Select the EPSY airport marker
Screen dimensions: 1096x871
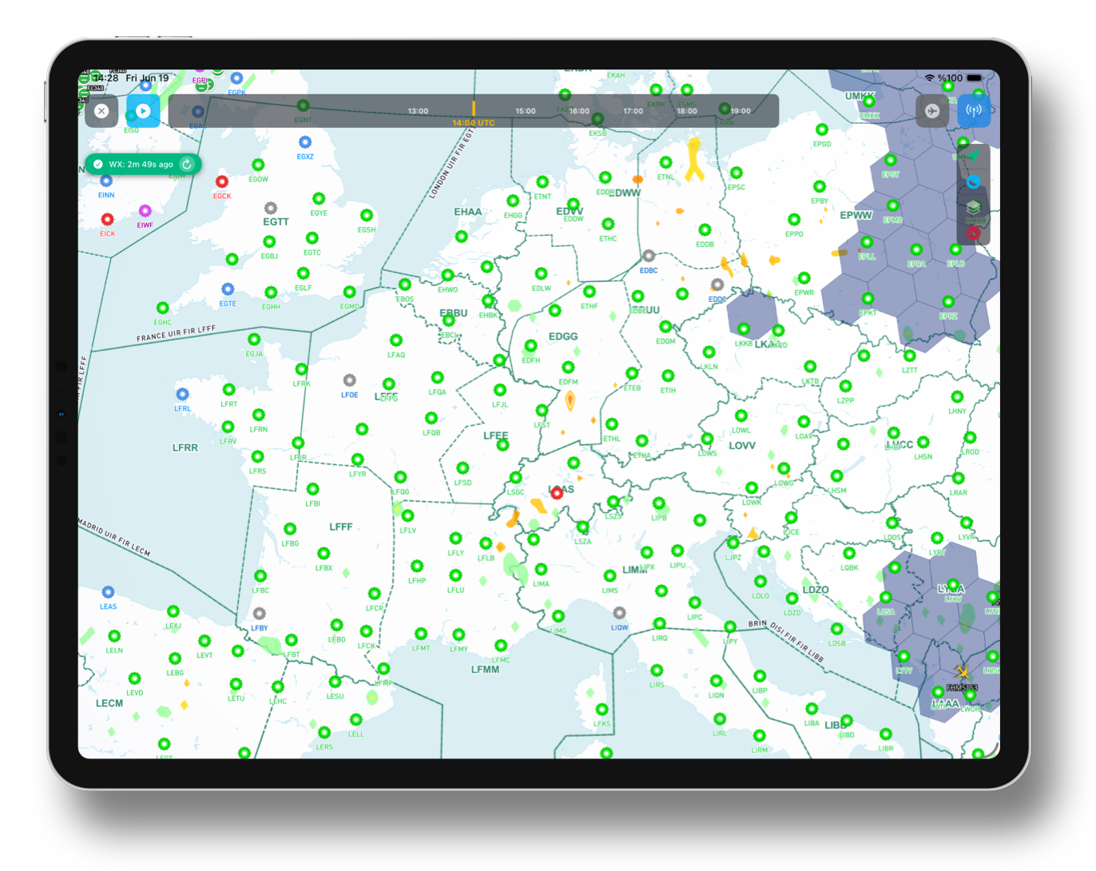(x=891, y=161)
